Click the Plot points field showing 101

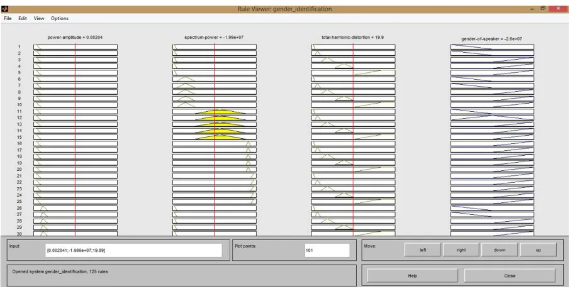point(327,250)
